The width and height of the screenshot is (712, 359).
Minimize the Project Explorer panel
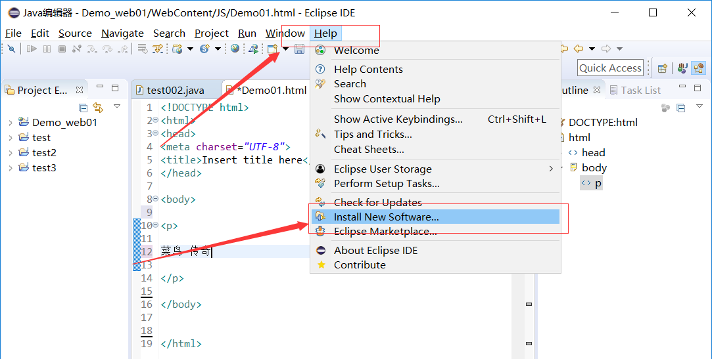click(x=100, y=87)
